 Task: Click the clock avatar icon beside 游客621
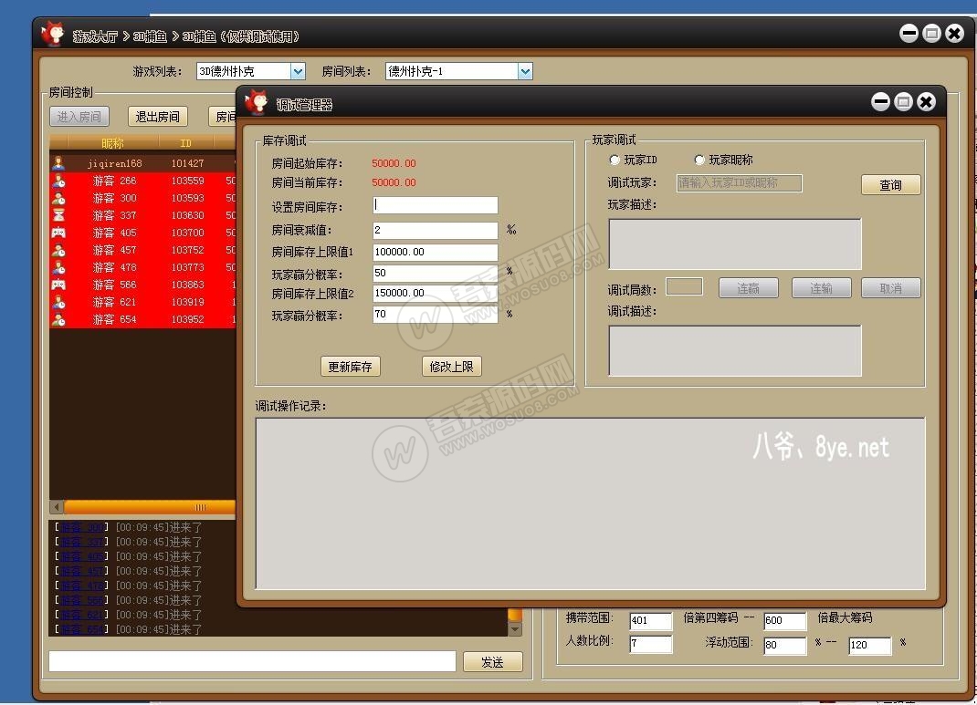tap(57, 301)
